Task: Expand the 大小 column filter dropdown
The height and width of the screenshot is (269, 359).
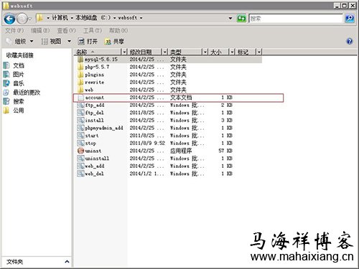Action: coord(232,52)
